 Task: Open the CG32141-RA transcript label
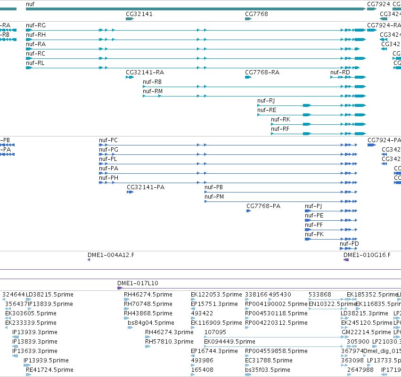[x=145, y=72]
